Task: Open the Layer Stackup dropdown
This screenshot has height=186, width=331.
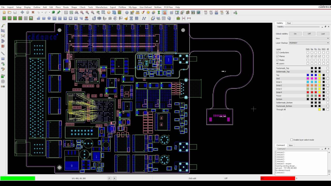Action: [x=328, y=43]
